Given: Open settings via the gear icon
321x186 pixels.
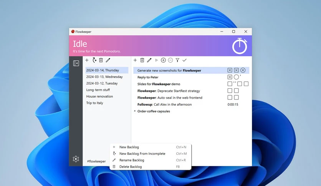Looking at the screenshot, I should point(76,159).
